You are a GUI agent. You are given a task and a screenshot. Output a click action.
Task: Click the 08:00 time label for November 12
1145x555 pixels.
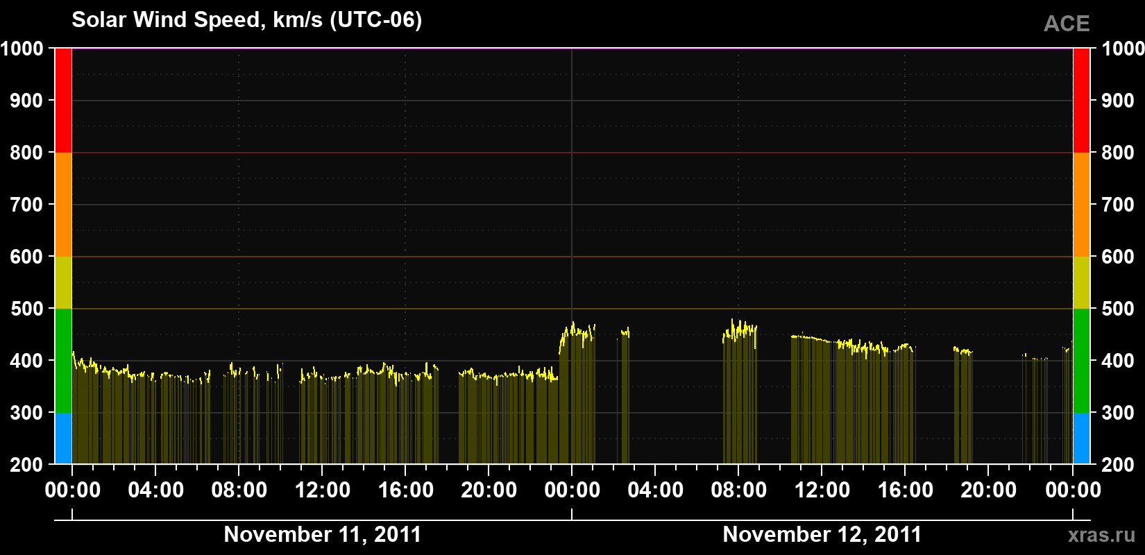point(739,490)
